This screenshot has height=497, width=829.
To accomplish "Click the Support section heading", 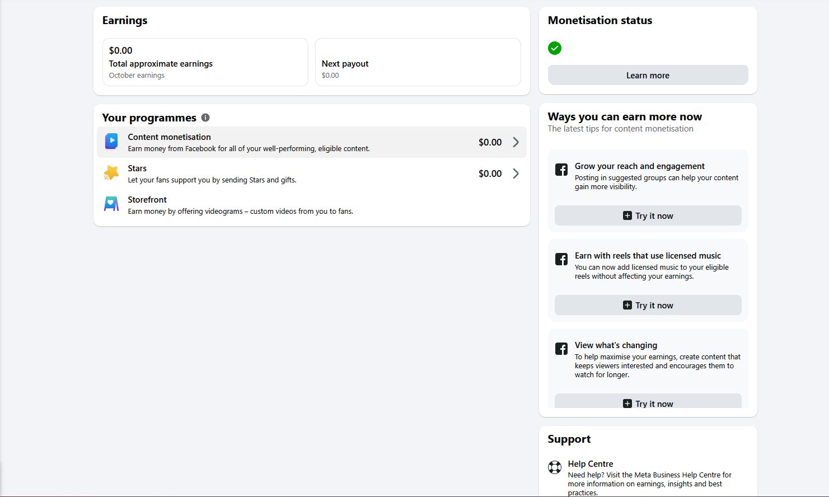I will [x=569, y=439].
